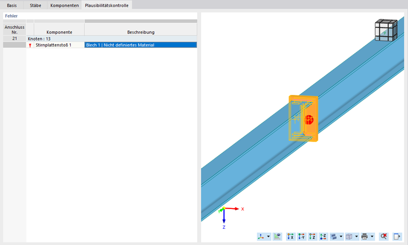The image size is (408, 245).
Task: Click the cancel selection magnifier icon
Action: pyautogui.click(x=383, y=236)
